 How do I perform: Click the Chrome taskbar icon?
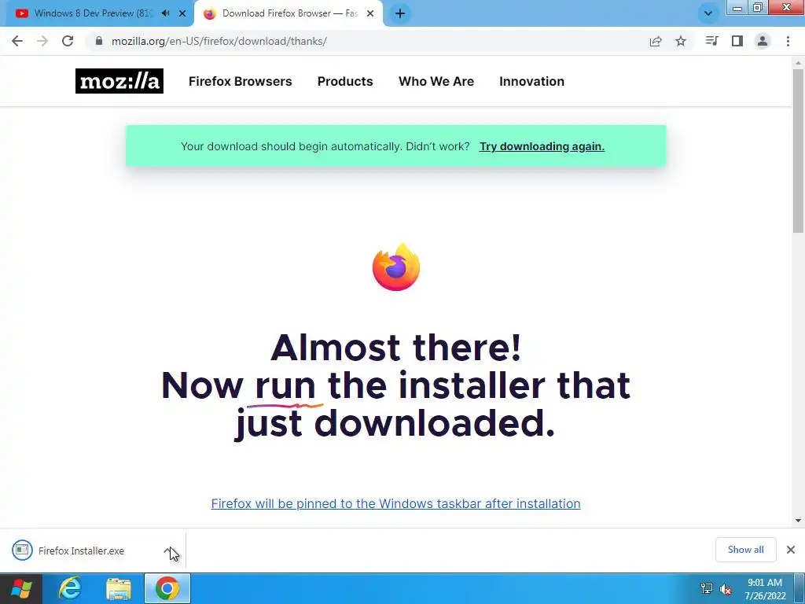tap(167, 588)
